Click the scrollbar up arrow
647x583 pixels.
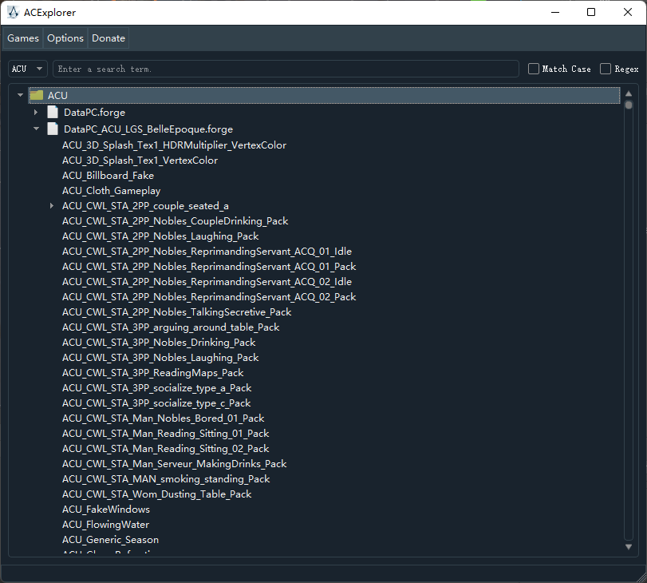[629, 93]
